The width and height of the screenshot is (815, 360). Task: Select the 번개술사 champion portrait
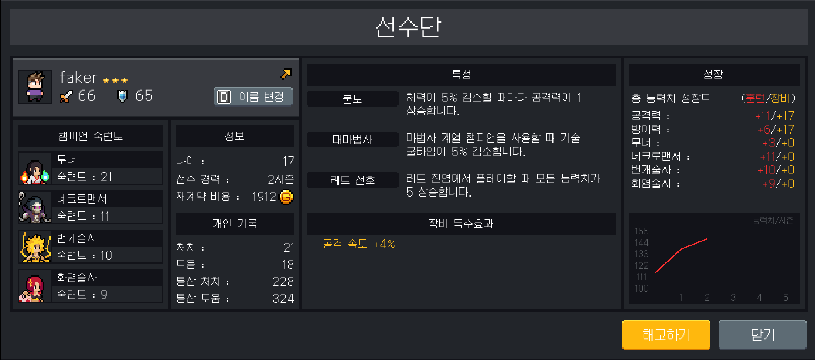34,247
